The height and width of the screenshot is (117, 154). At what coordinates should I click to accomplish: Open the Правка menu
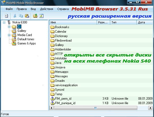[22, 9]
